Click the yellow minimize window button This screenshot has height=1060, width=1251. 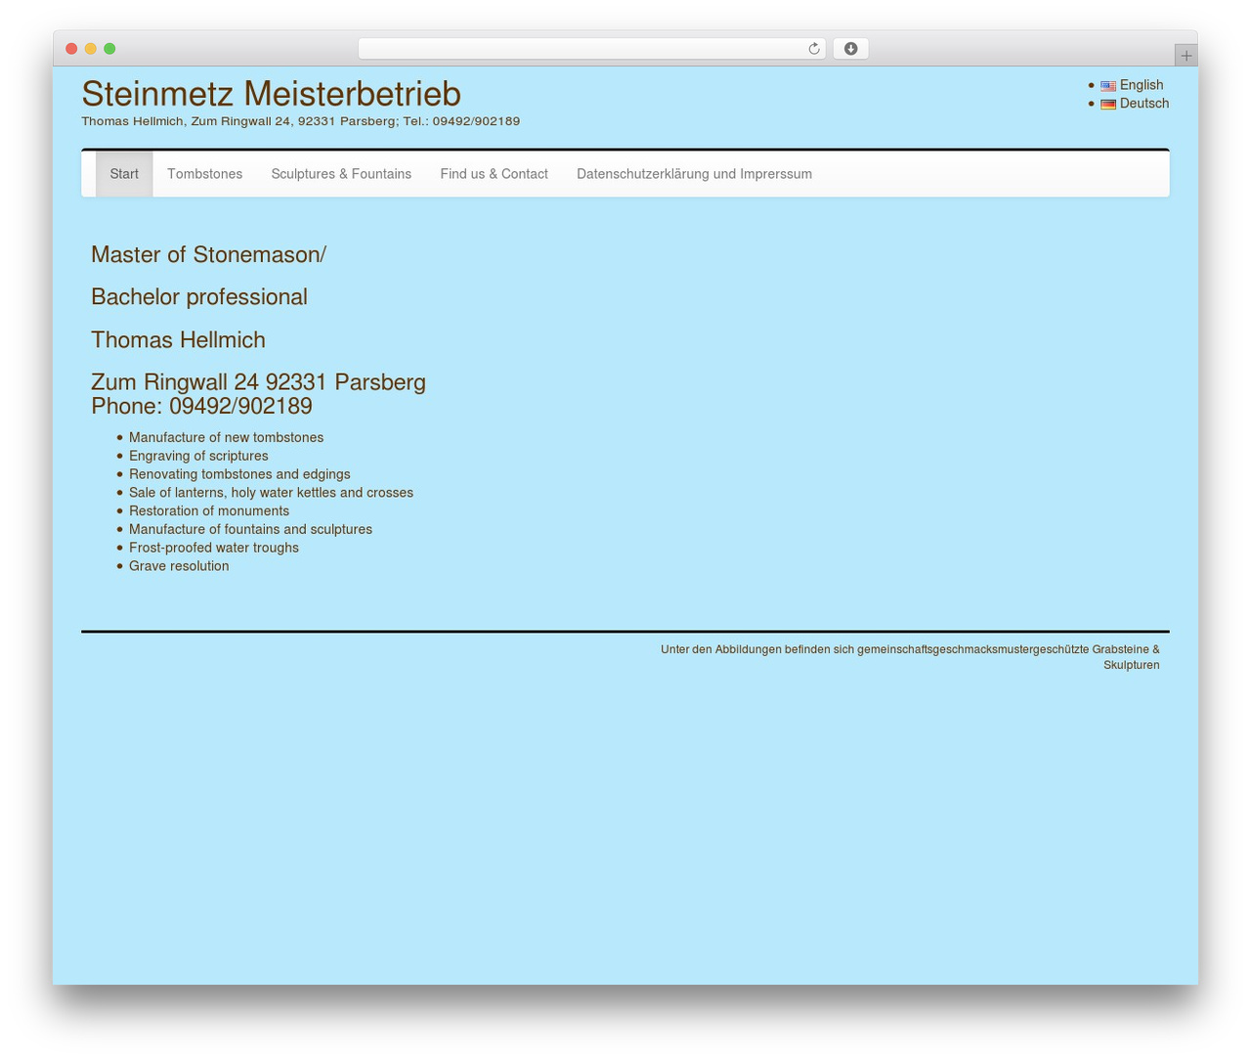[91, 49]
